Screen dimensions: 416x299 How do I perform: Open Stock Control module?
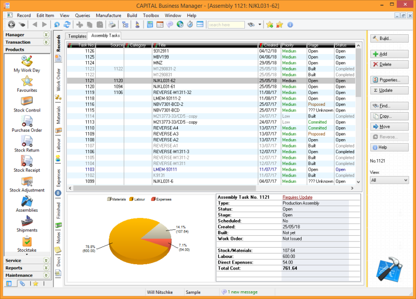pos(27,104)
